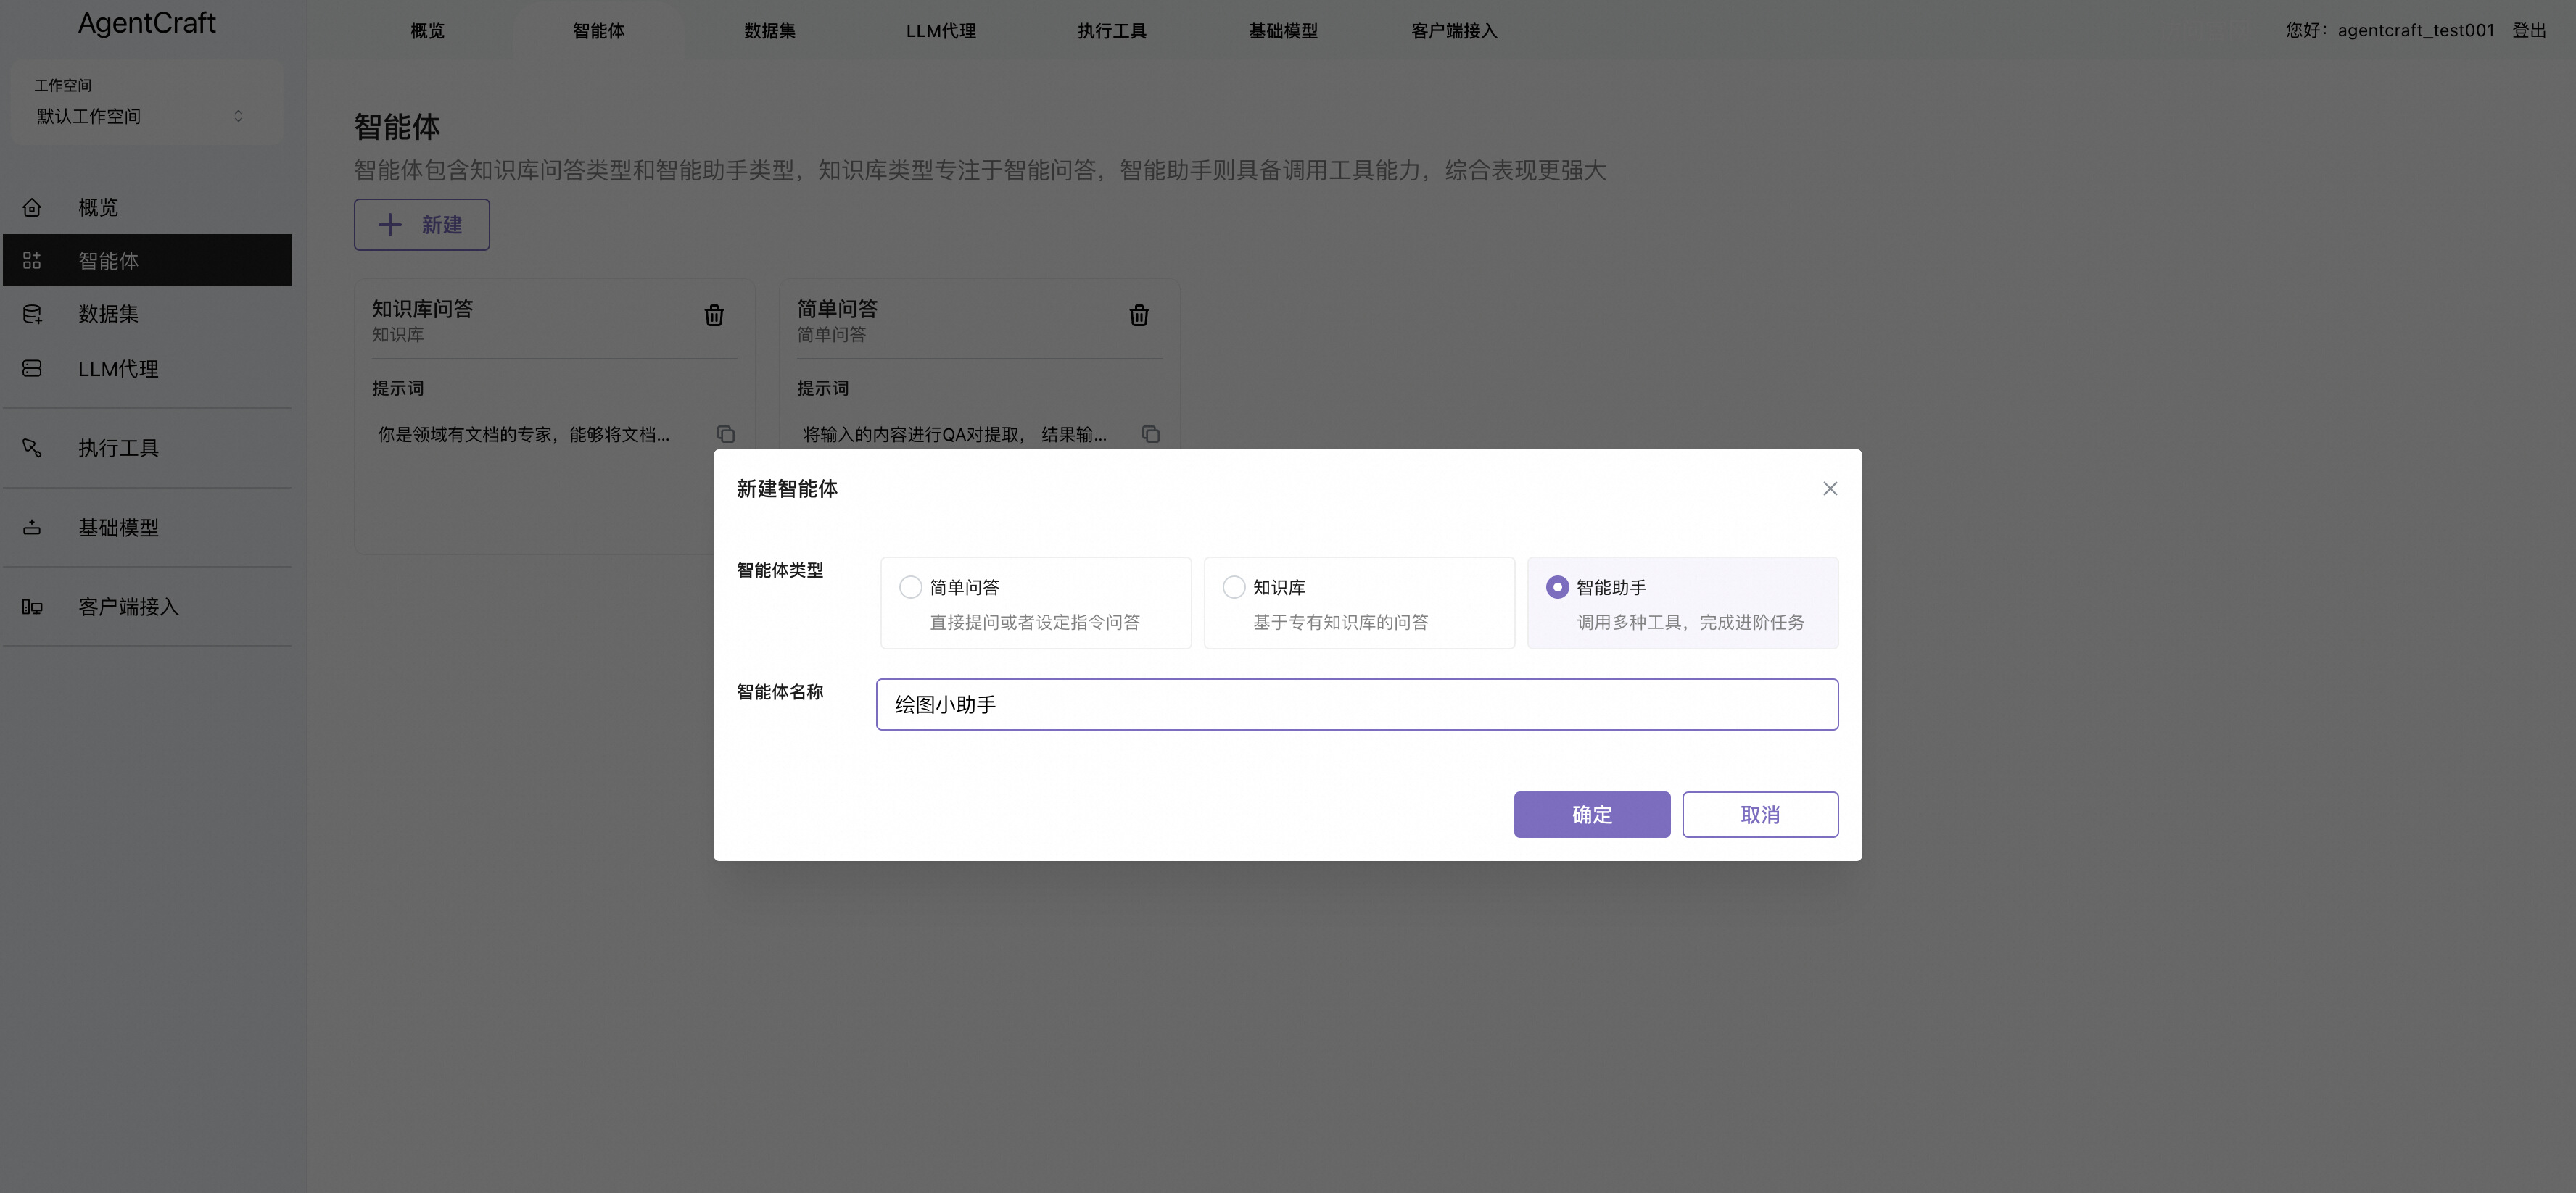Image resolution: width=2576 pixels, height=1193 pixels.
Task: Click the 概览 home icon in sidebar
Action: [x=32, y=207]
